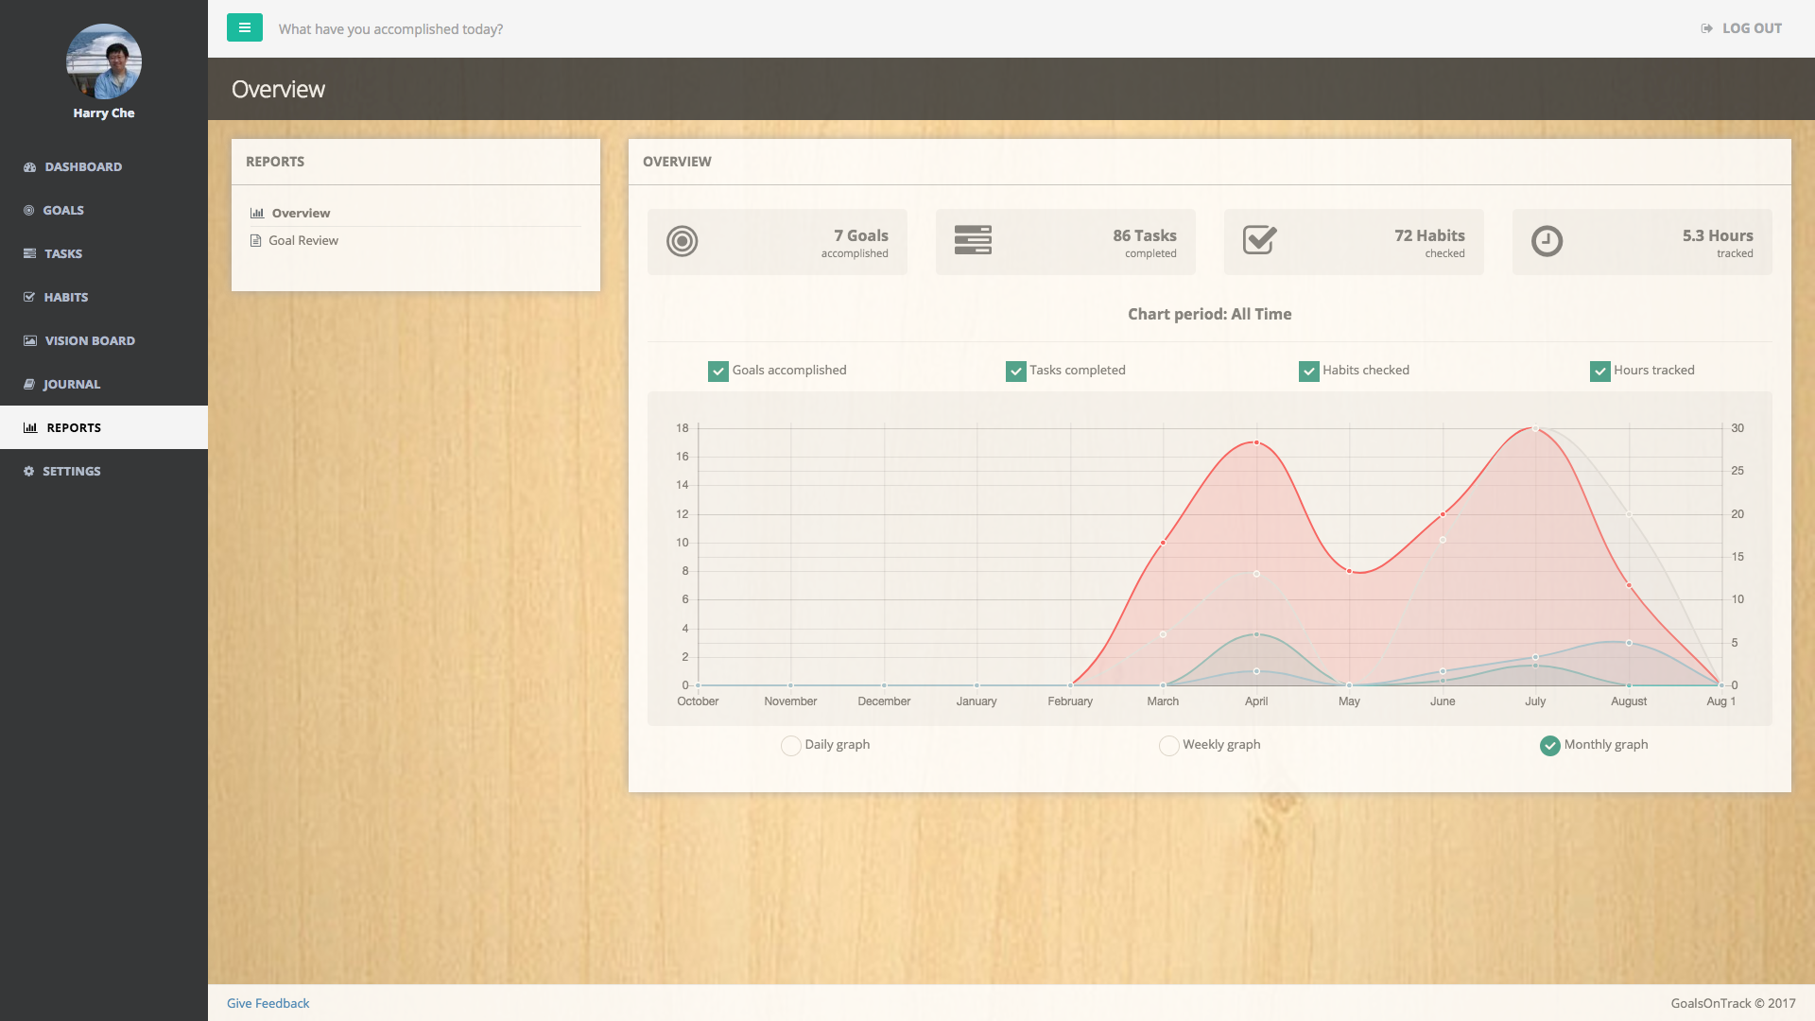Screen dimensions: 1815x1021
Task: Click the Journal book icon in sidebar
Action: pyautogui.click(x=29, y=384)
